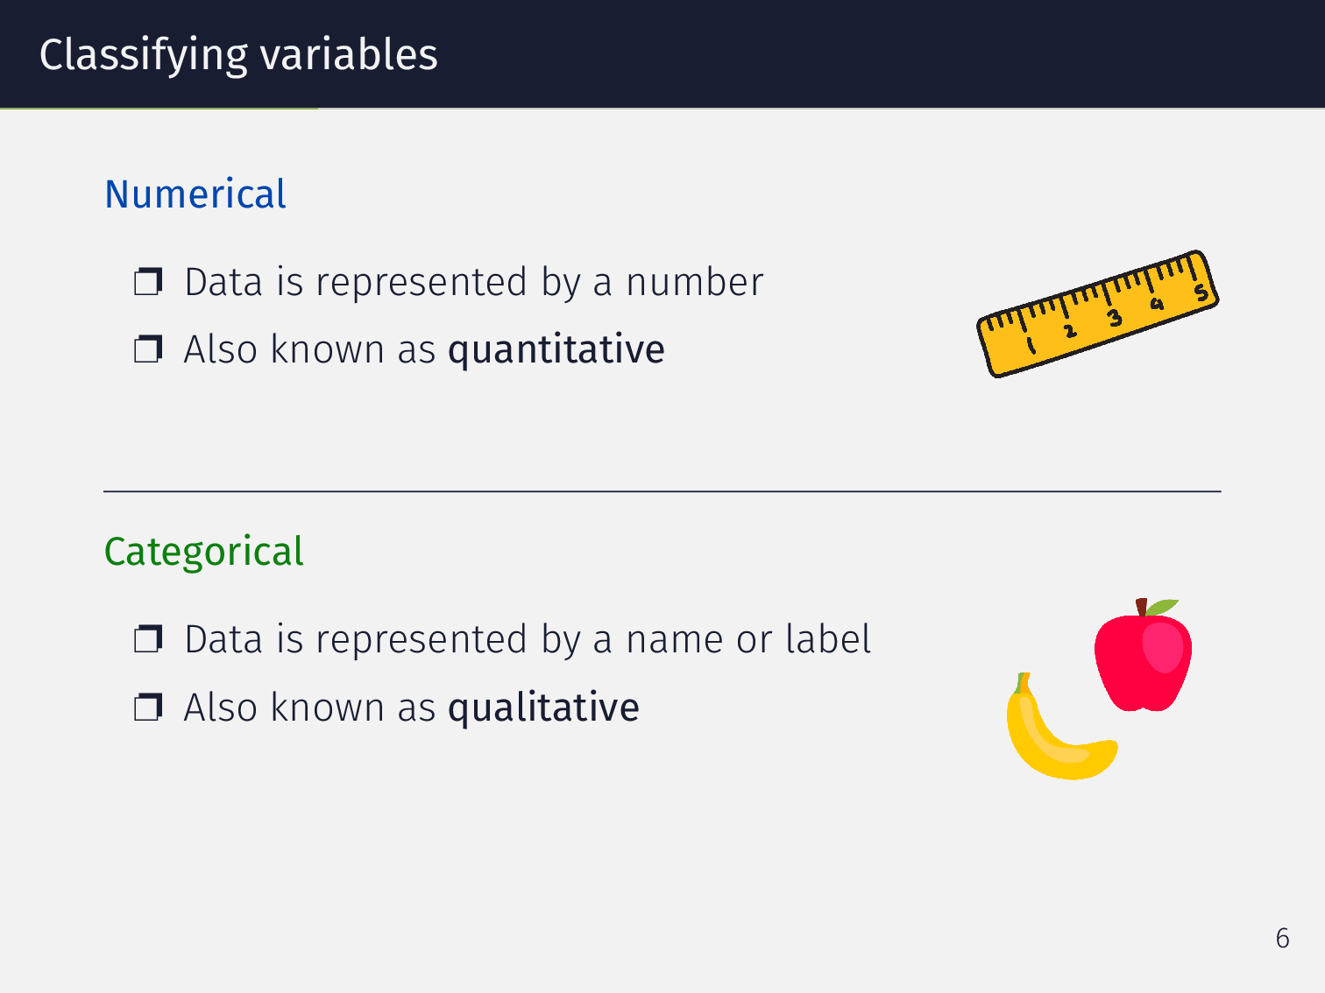This screenshot has width=1325, height=993.
Task: Click the bold word 'qualitative'
Action: (543, 707)
